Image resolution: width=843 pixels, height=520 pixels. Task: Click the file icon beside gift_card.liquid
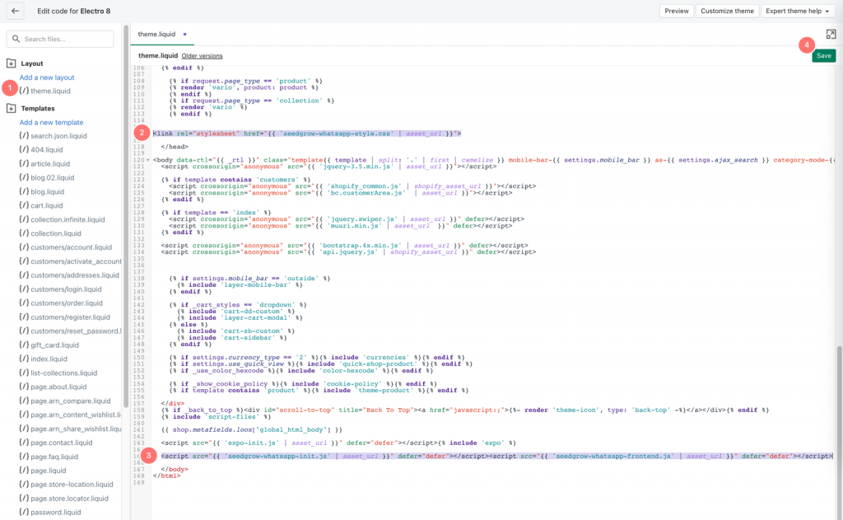[22, 344]
